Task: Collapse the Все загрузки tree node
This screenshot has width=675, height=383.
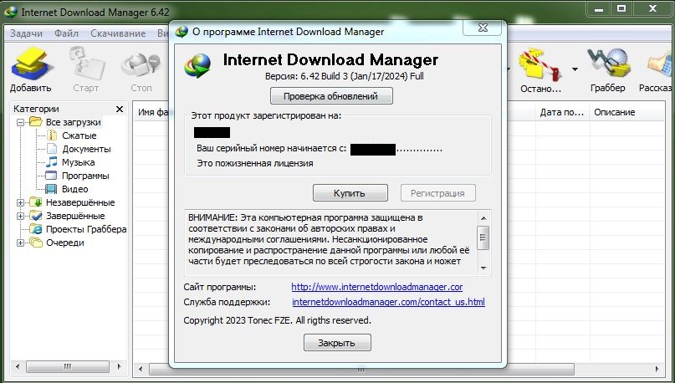Action: 20,123
